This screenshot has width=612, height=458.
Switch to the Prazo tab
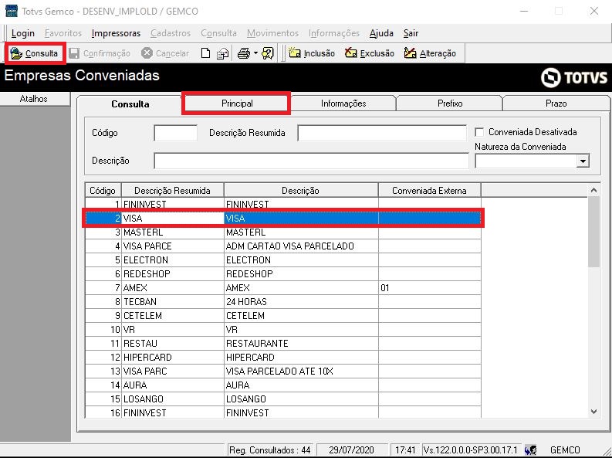point(556,103)
